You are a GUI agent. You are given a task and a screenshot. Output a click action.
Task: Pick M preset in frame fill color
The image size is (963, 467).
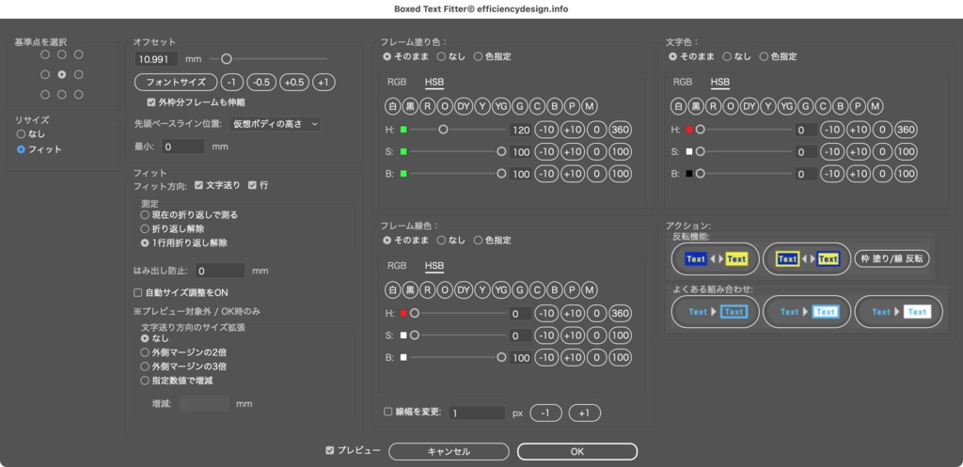click(591, 107)
